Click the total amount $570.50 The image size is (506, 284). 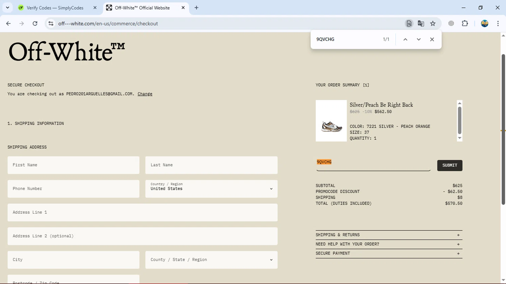click(454, 203)
